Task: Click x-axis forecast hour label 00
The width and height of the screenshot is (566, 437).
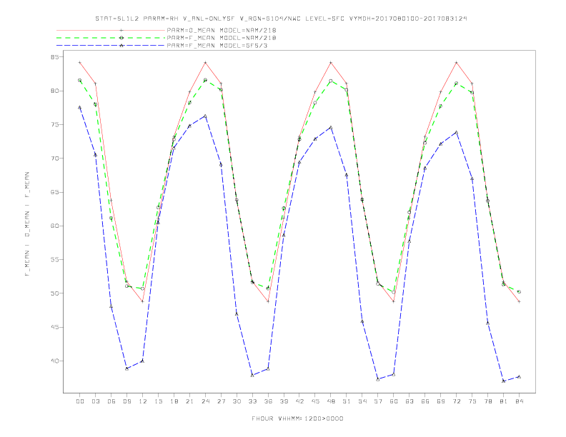Action: 80,401
